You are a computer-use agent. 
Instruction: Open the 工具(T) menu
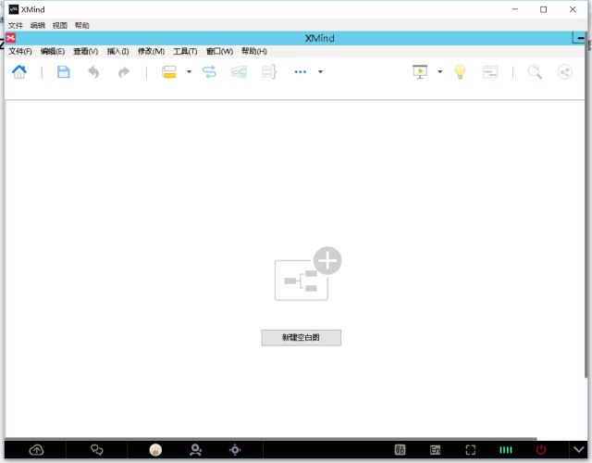click(185, 51)
